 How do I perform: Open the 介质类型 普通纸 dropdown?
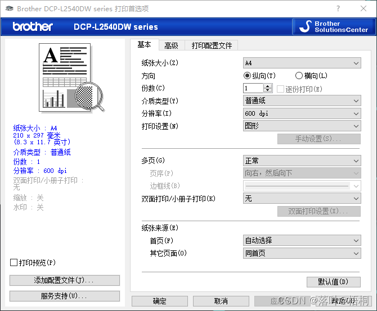pos(302,100)
